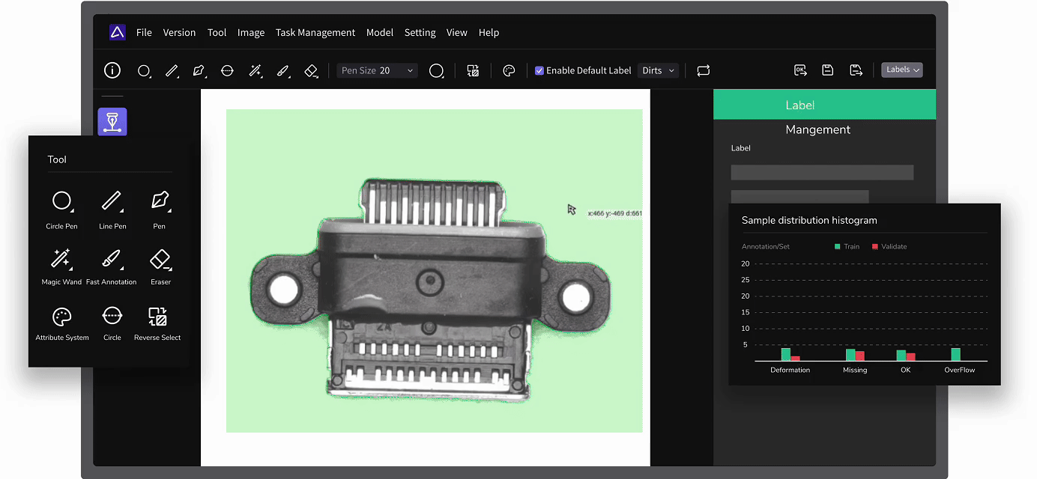Click the Reverse Select tool

(x=157, y=316)
